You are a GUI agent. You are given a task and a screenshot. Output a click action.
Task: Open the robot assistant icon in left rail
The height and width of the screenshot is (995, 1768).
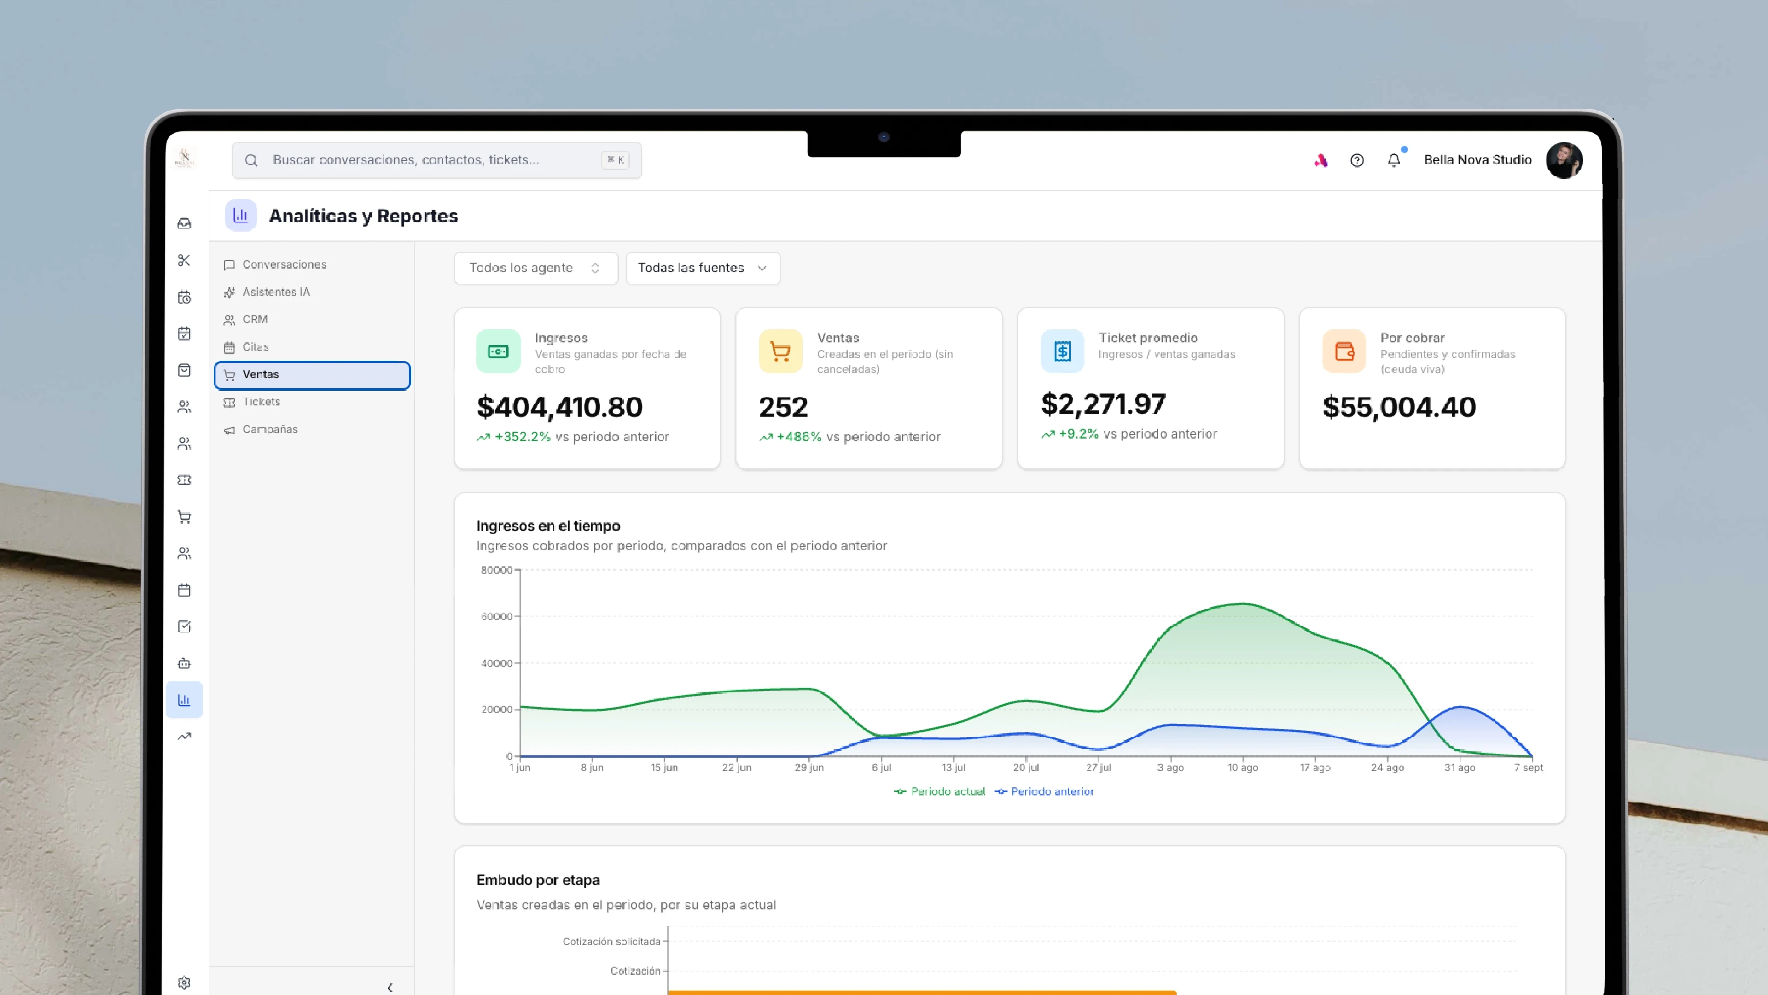point(184,663)
